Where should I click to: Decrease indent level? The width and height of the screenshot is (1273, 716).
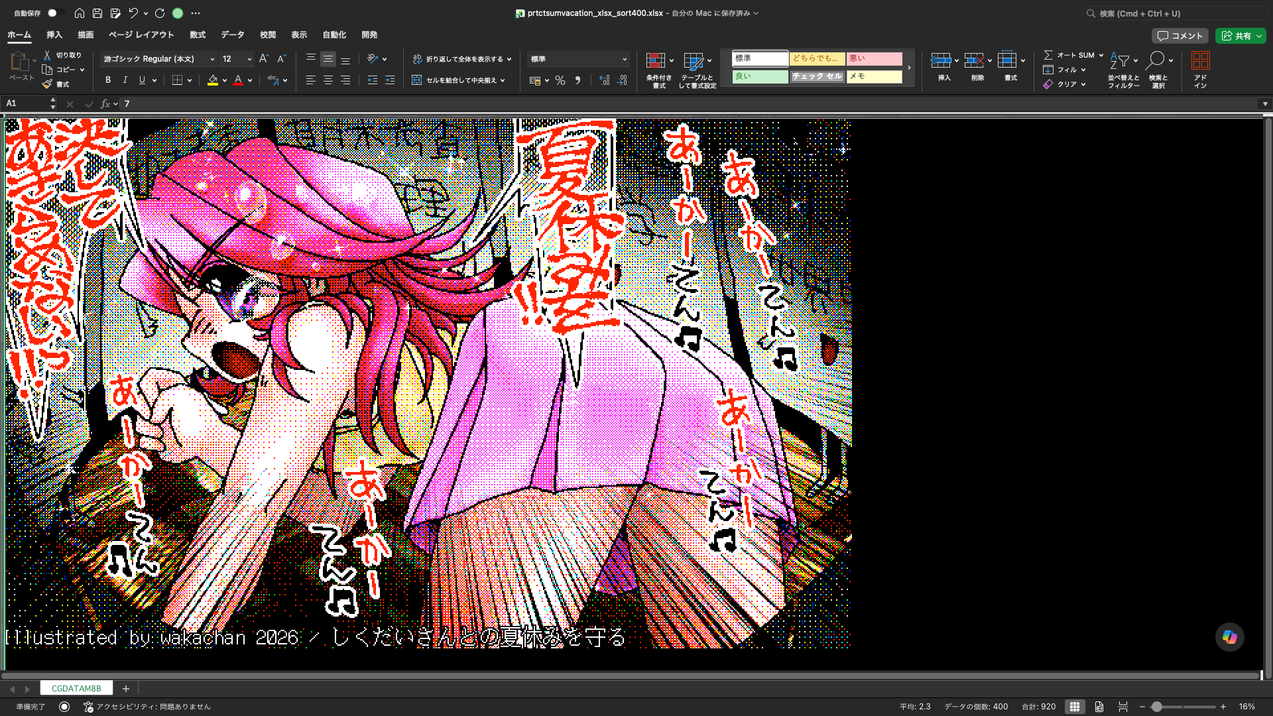click(373, 80)
